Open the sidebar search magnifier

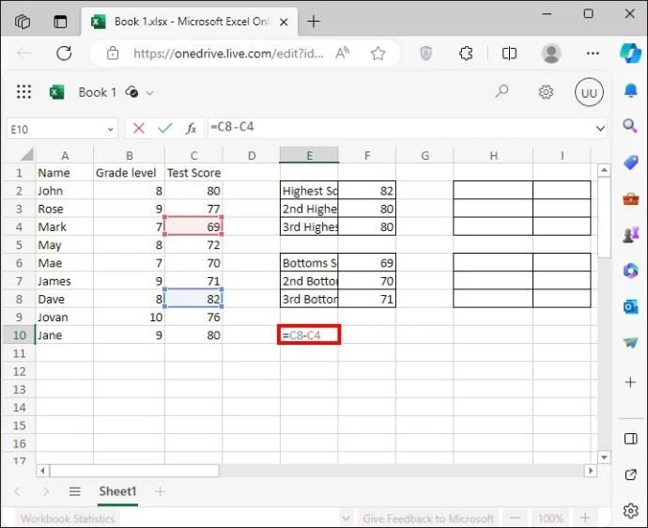pyautogui.click(x=630, y=126)
